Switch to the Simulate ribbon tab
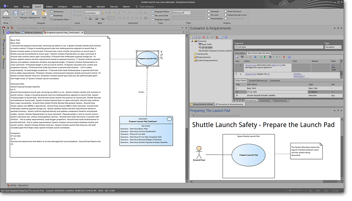352x201 pixels. (101, 6)
